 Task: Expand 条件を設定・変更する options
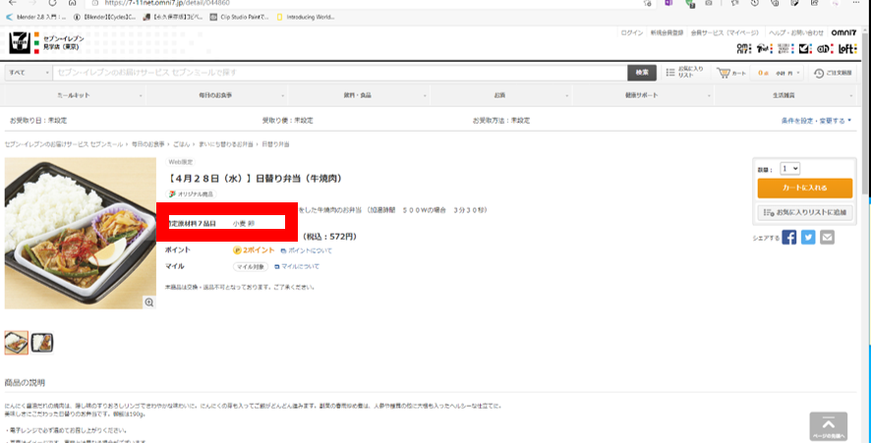click(816, 121)
